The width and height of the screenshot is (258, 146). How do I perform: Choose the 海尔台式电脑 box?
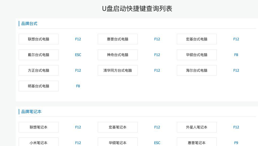pos(197,70)
